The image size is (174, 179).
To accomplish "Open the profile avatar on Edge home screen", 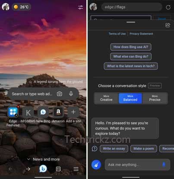I will [x=6, y=6].
